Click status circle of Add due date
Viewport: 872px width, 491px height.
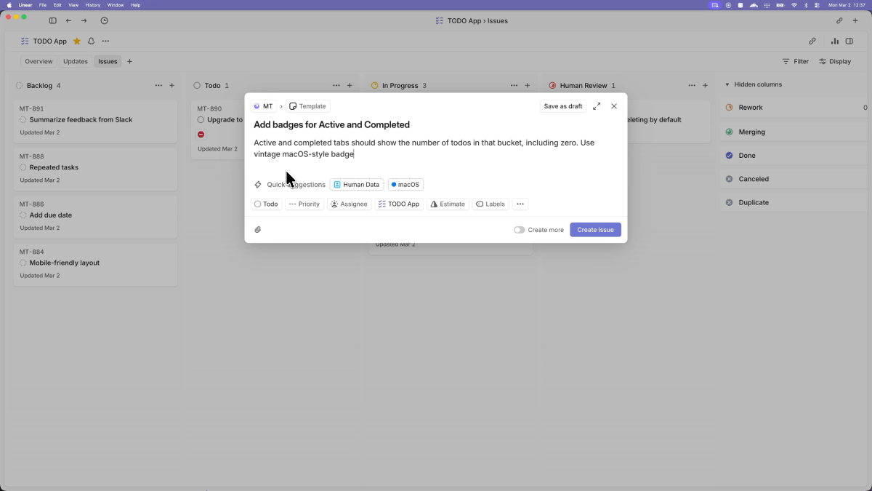23,215
